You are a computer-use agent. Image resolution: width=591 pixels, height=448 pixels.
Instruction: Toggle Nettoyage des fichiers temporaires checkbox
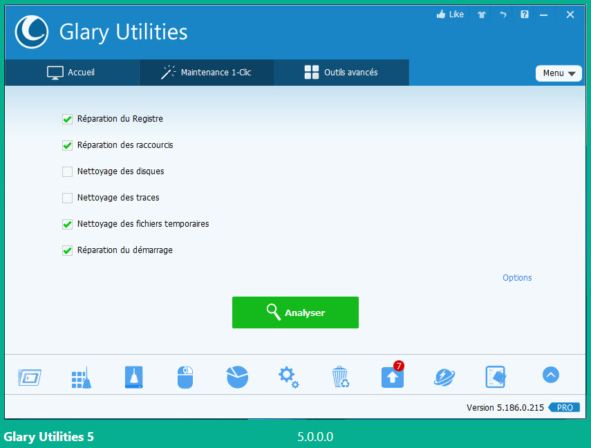click(68, 225)
